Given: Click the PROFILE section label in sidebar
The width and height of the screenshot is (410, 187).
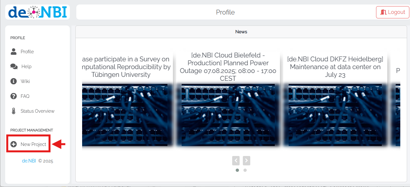Looking at the screenshot, I should [x=18, y=38].
